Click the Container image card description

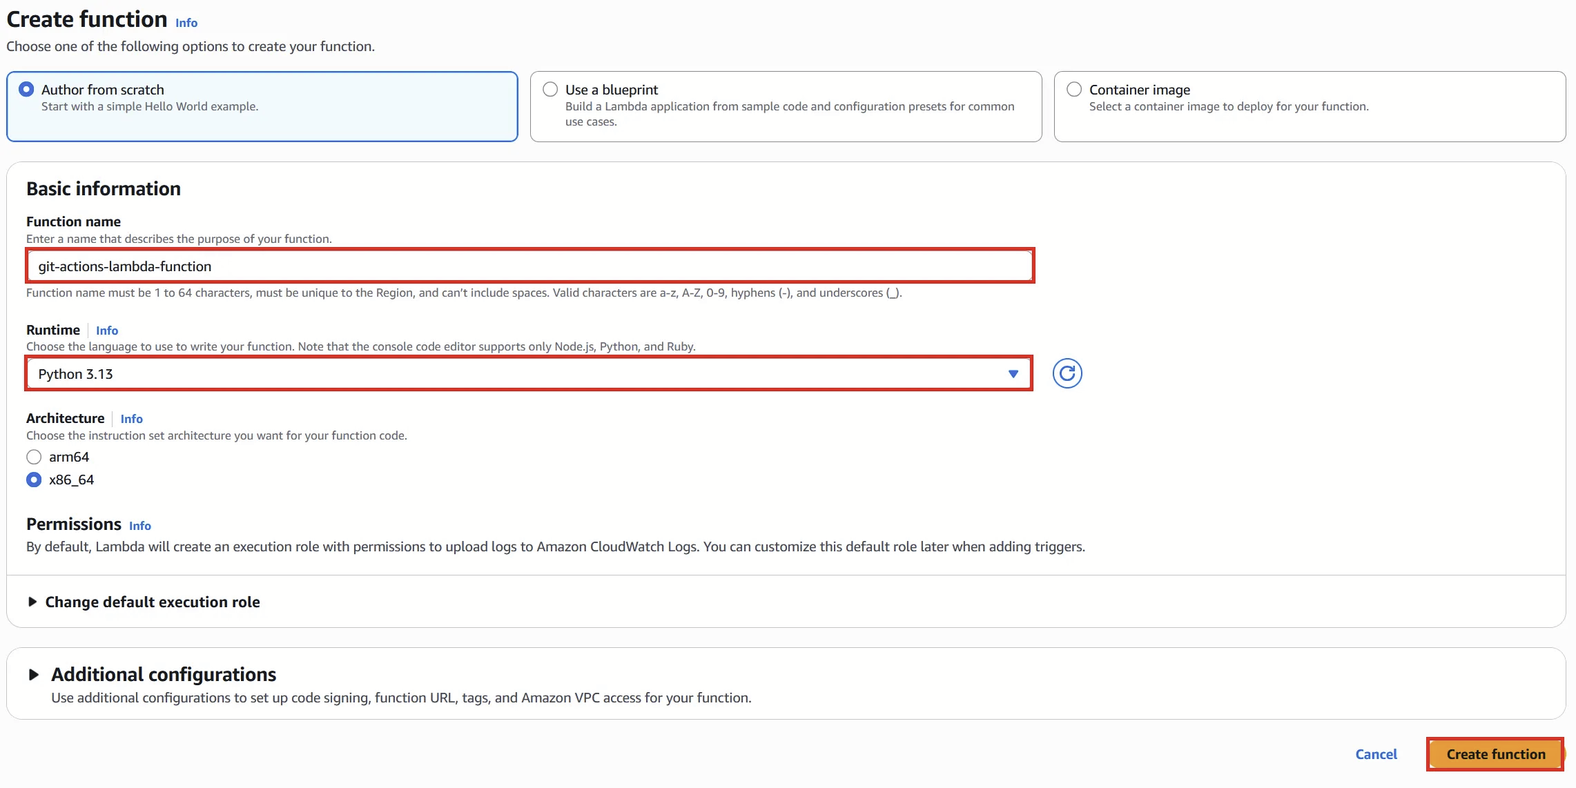click(1228, 106)
